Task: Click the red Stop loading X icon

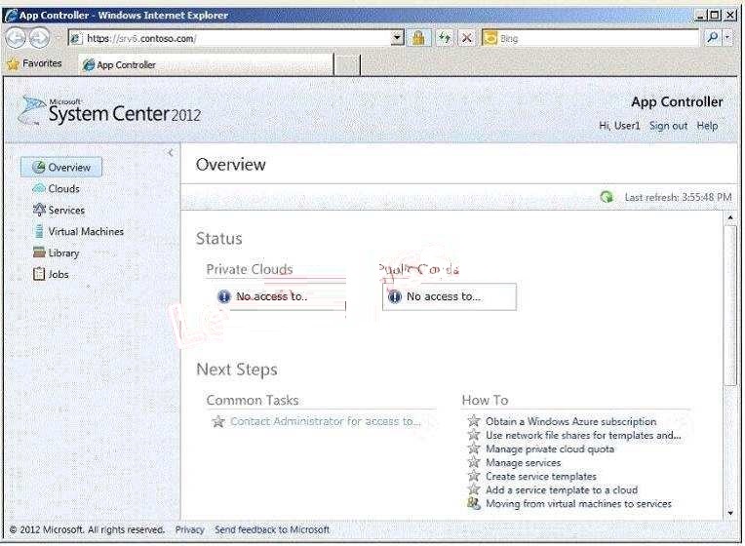Action: [467, 38]
